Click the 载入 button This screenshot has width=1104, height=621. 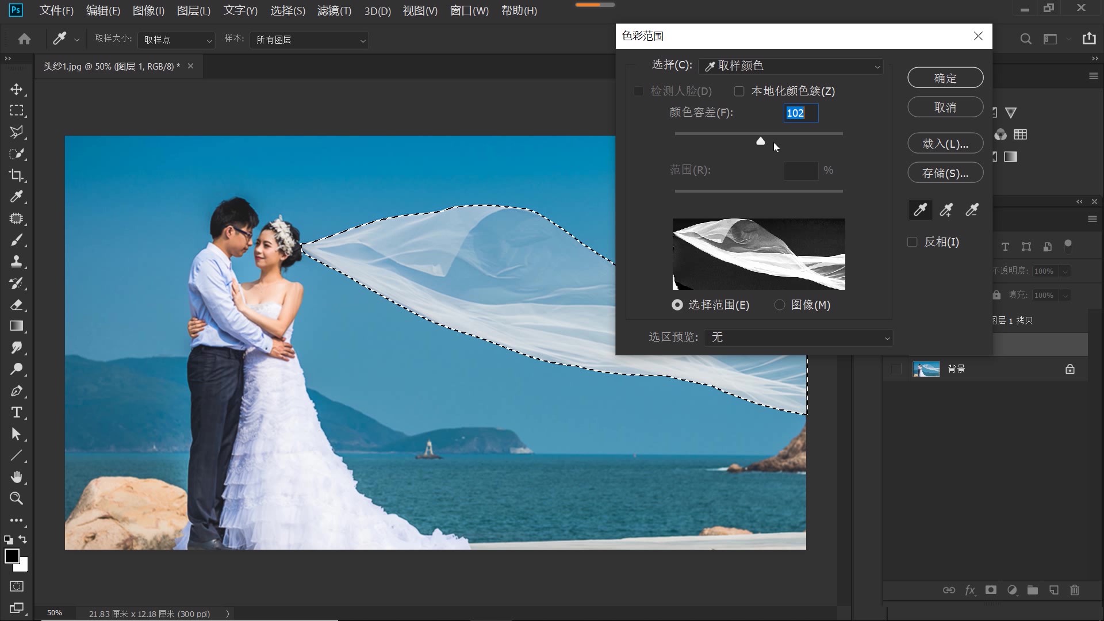click(x=945, y=144)
